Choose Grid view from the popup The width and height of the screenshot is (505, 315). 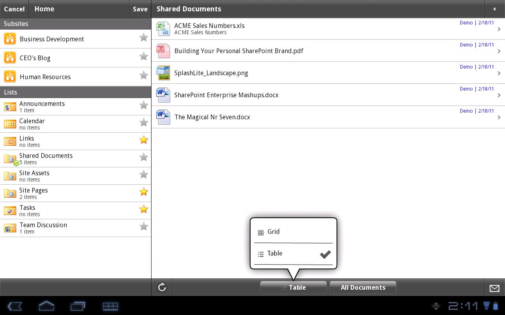pyautogui.click(x=294, y=232)
